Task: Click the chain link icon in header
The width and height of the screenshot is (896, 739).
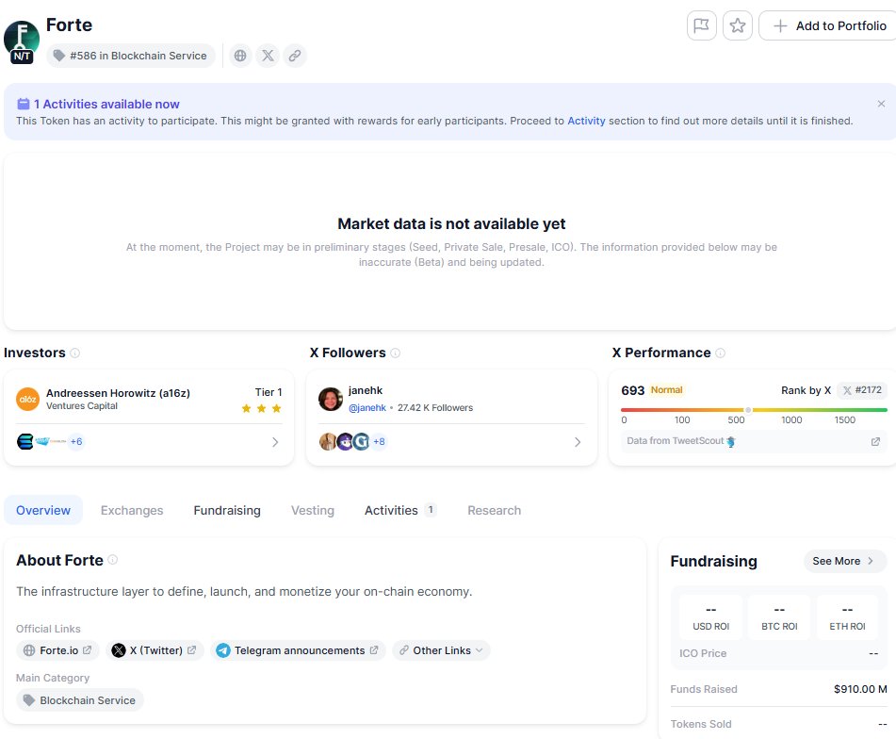Action: click(295, 56)
